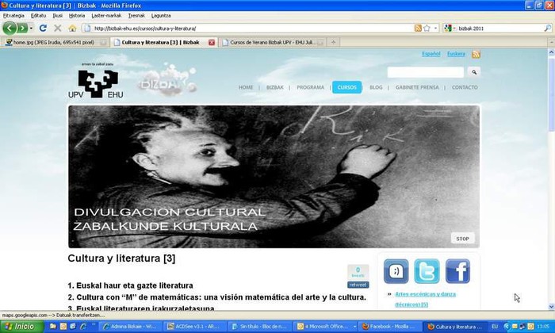Click the 'Cultura y literatura [3]' heading
555x333 pixels.
tap(121, 258)
